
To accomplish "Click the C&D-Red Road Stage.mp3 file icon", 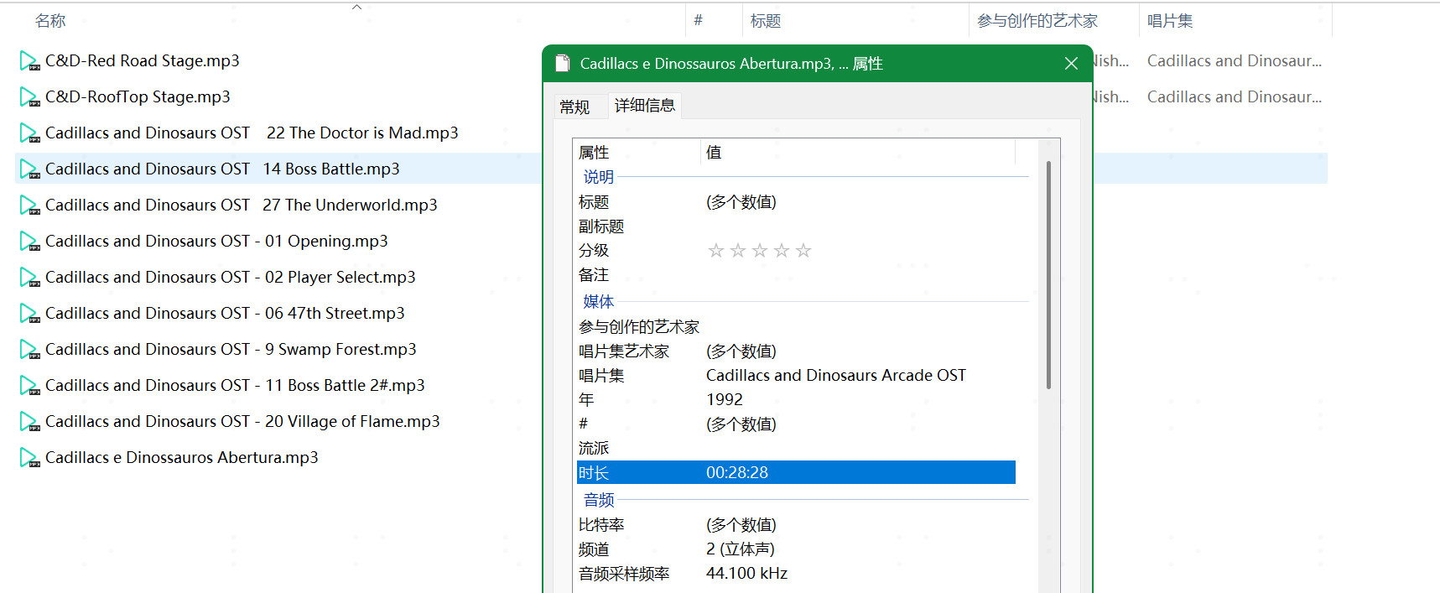I will 29,61.
